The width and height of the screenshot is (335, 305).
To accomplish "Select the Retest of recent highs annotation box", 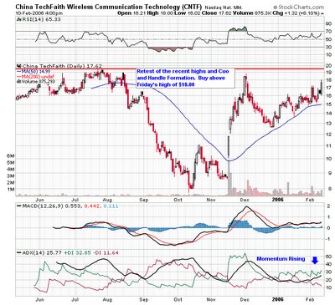I will pyautogui.click(x=185, y=78).
